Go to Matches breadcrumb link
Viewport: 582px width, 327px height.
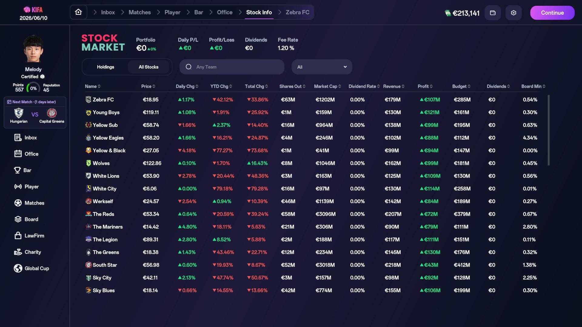point(139,12)
